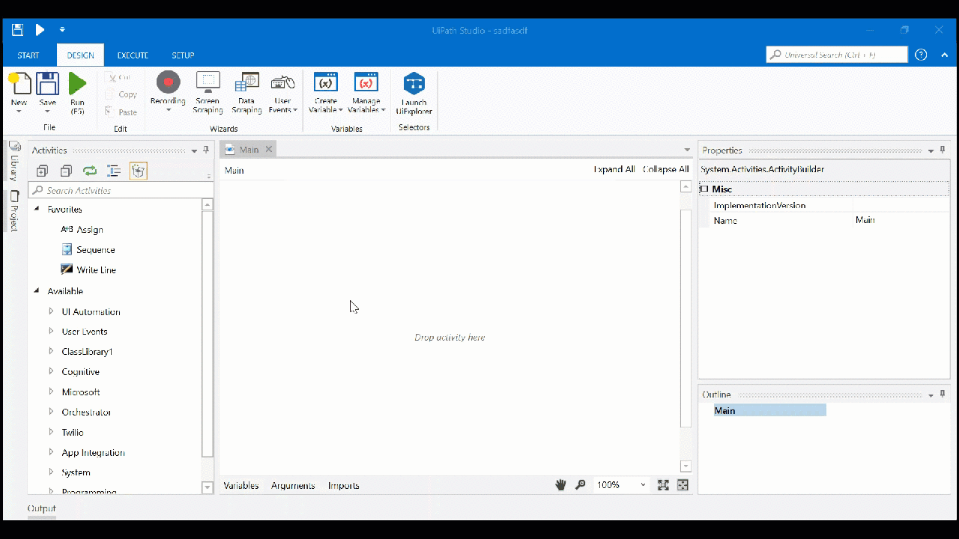Open the Imports panel

pos(343,486)
